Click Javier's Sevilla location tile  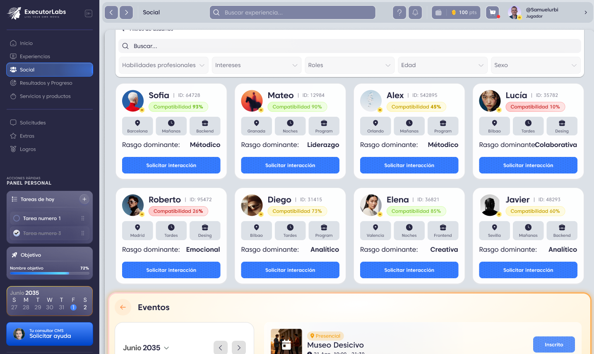495,231
